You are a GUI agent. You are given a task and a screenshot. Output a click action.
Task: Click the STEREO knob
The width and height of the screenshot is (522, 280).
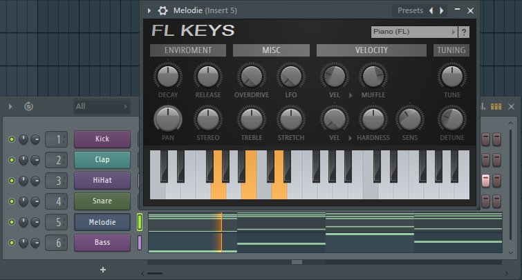[x=208, y=119]
